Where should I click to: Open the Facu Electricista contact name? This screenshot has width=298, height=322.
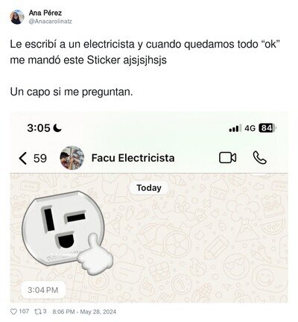click(133, 158)
